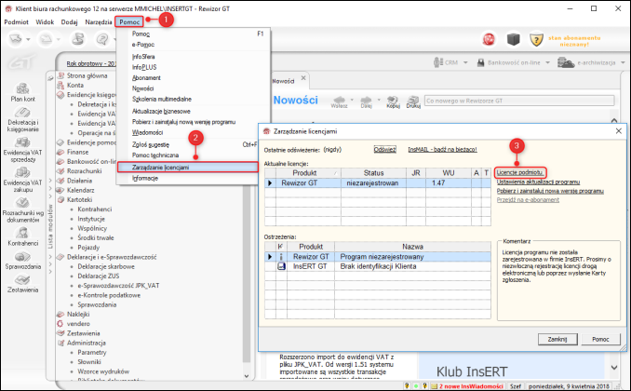Switch to the Nowości tab
The image size is (631, 391).
coord(283,81)
